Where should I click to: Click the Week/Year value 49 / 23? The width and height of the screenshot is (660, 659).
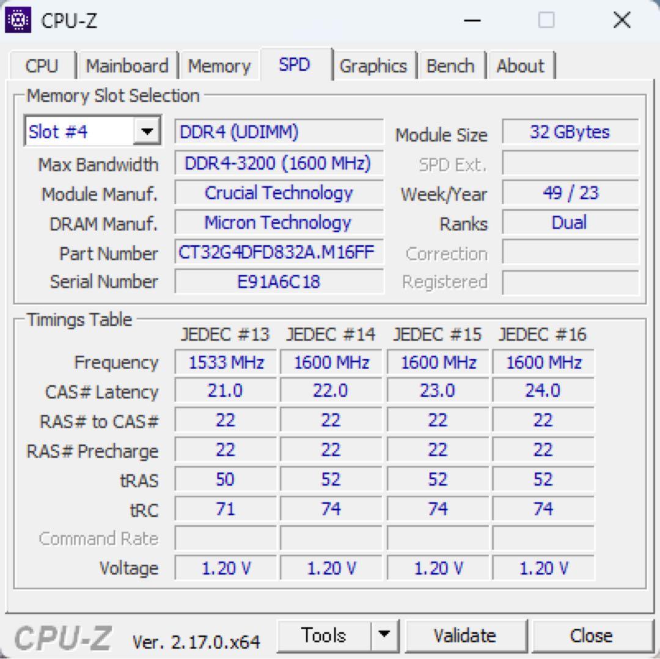[x=570, y=193]
